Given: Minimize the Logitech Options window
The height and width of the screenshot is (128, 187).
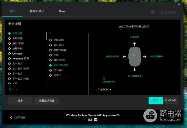Looking at the screenshot, I should click(174, 5).
